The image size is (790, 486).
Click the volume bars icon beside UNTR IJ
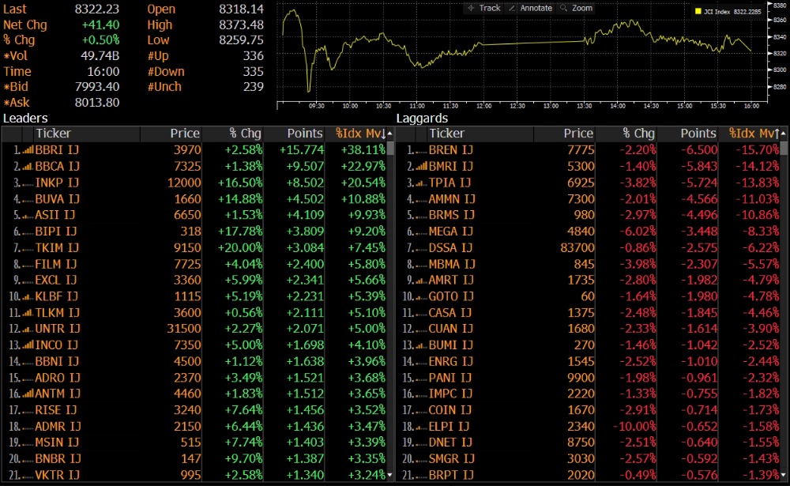pyautogui.click(x=28, y=329)
